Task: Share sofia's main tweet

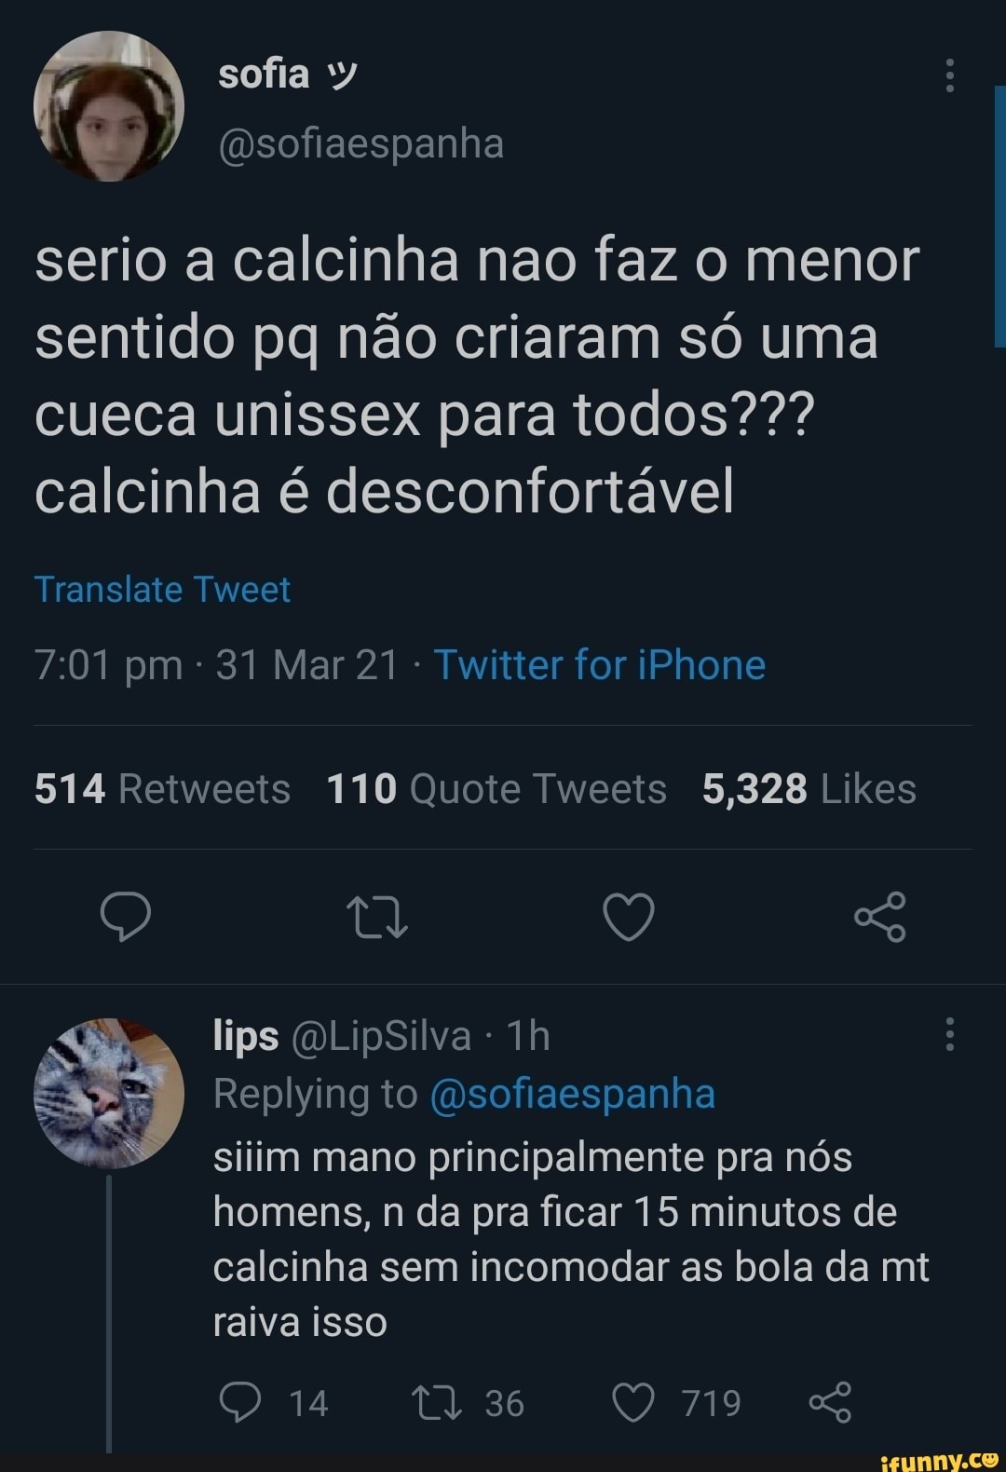Action: coord(879,917)
